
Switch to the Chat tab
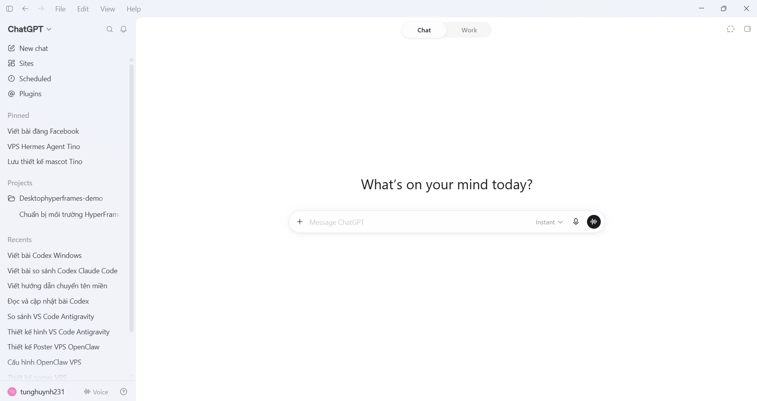424,30
